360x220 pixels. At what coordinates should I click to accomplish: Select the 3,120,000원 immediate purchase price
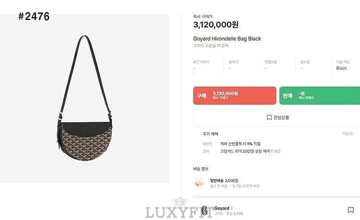[216, 24]
